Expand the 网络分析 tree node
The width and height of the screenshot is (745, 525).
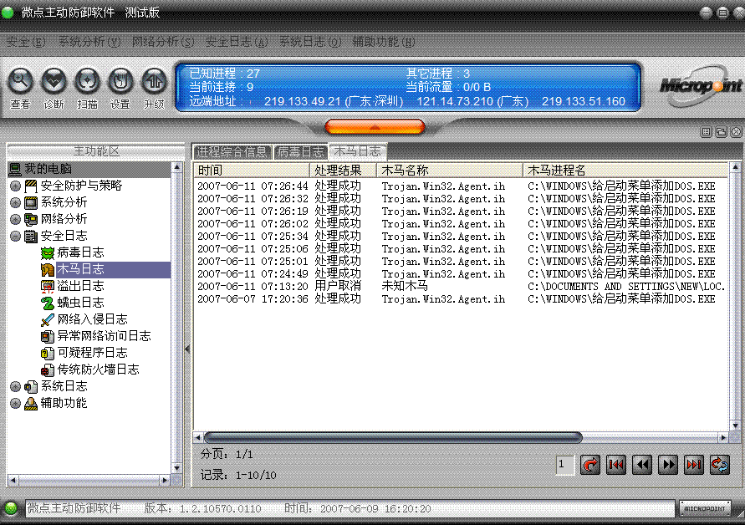15,219
